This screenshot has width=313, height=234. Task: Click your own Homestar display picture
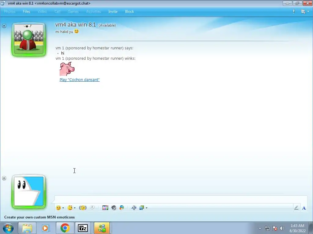pos(29,192)
